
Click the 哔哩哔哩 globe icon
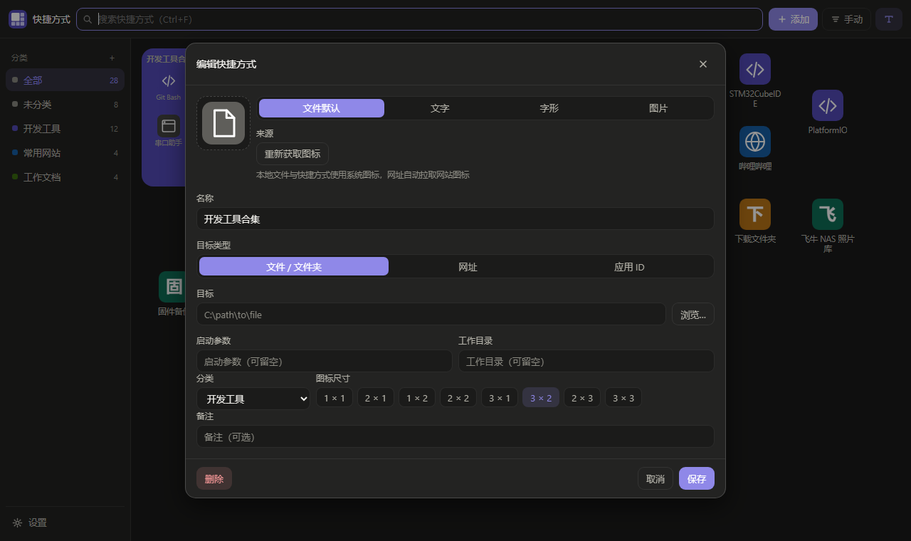click(755, 142)
